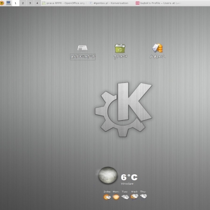Click the Wed forecast icon
The image size is (210, 210).
click(x=134, y=197)
